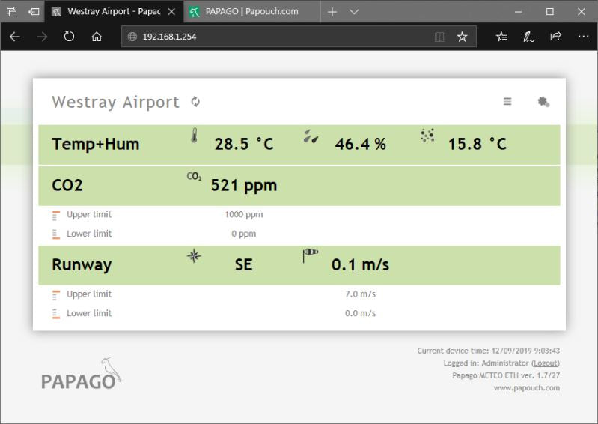Open the list menu icon in header

(507, 102)
